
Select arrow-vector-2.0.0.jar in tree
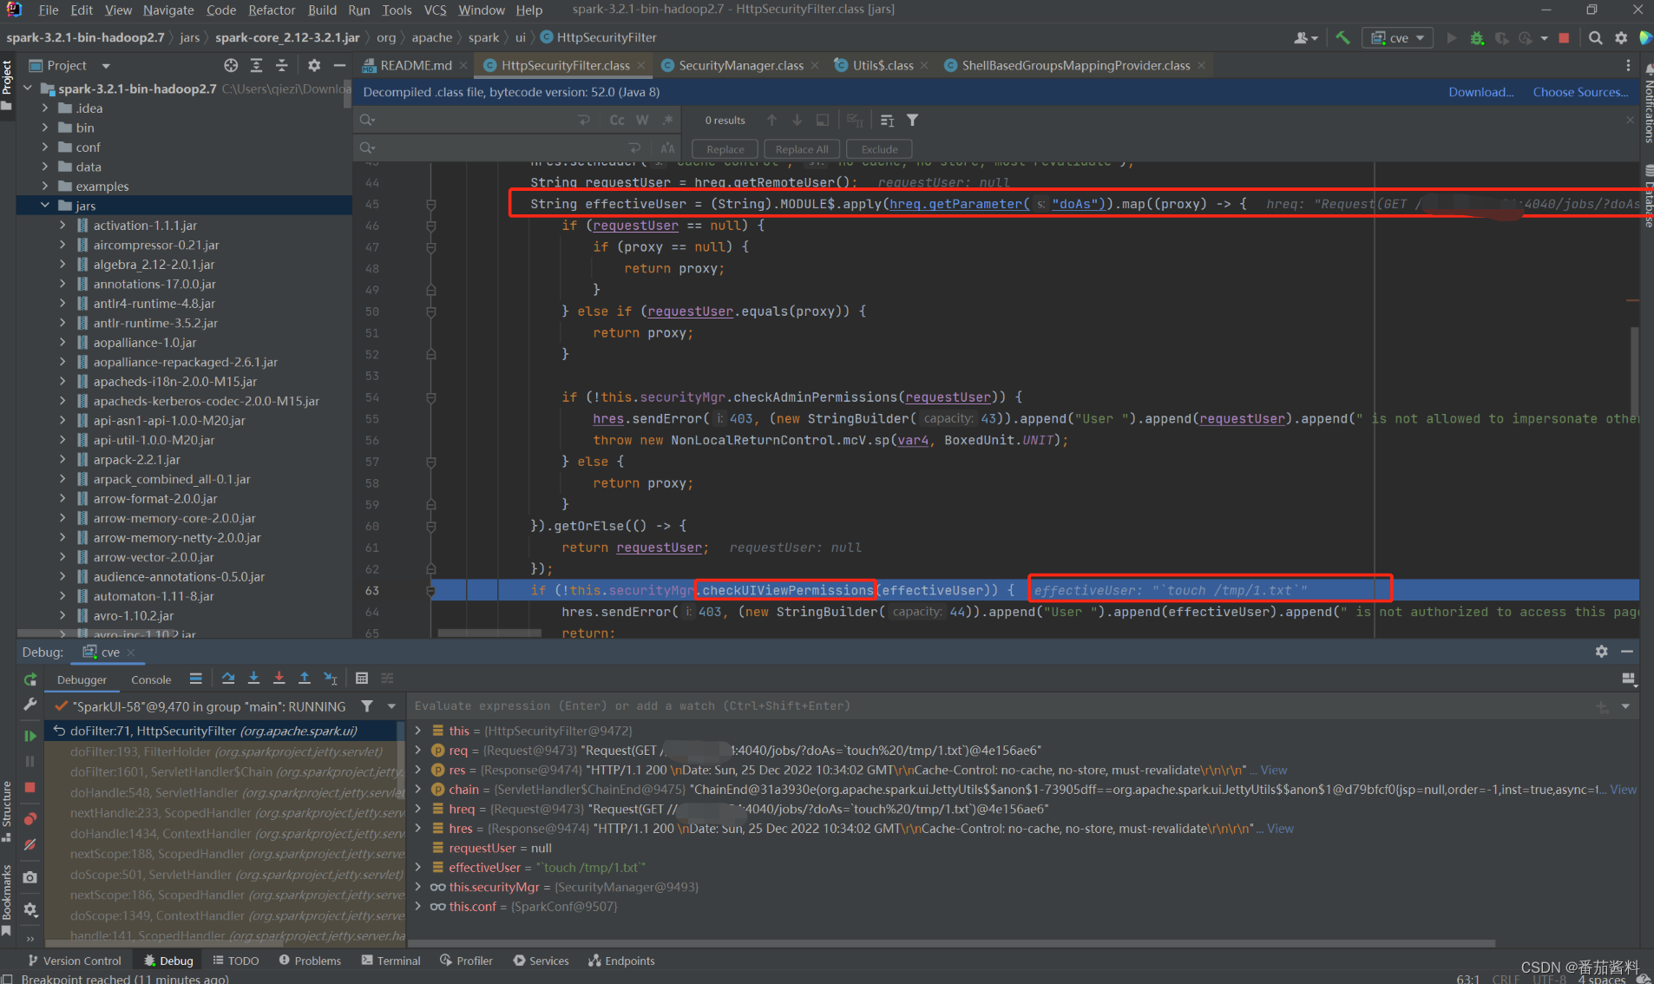point(154,557)
